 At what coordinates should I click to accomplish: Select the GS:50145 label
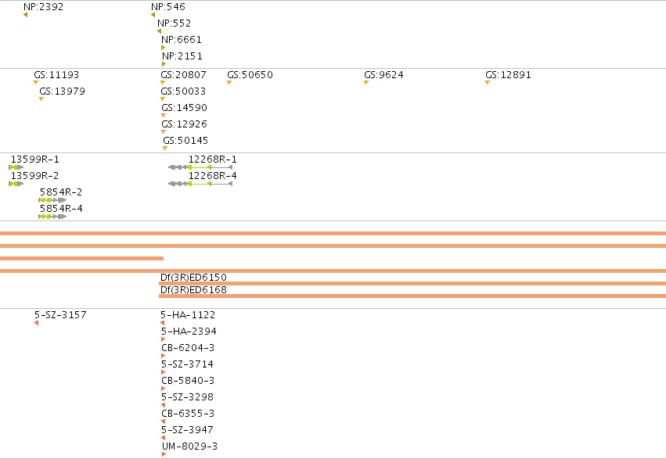[185, 141]
